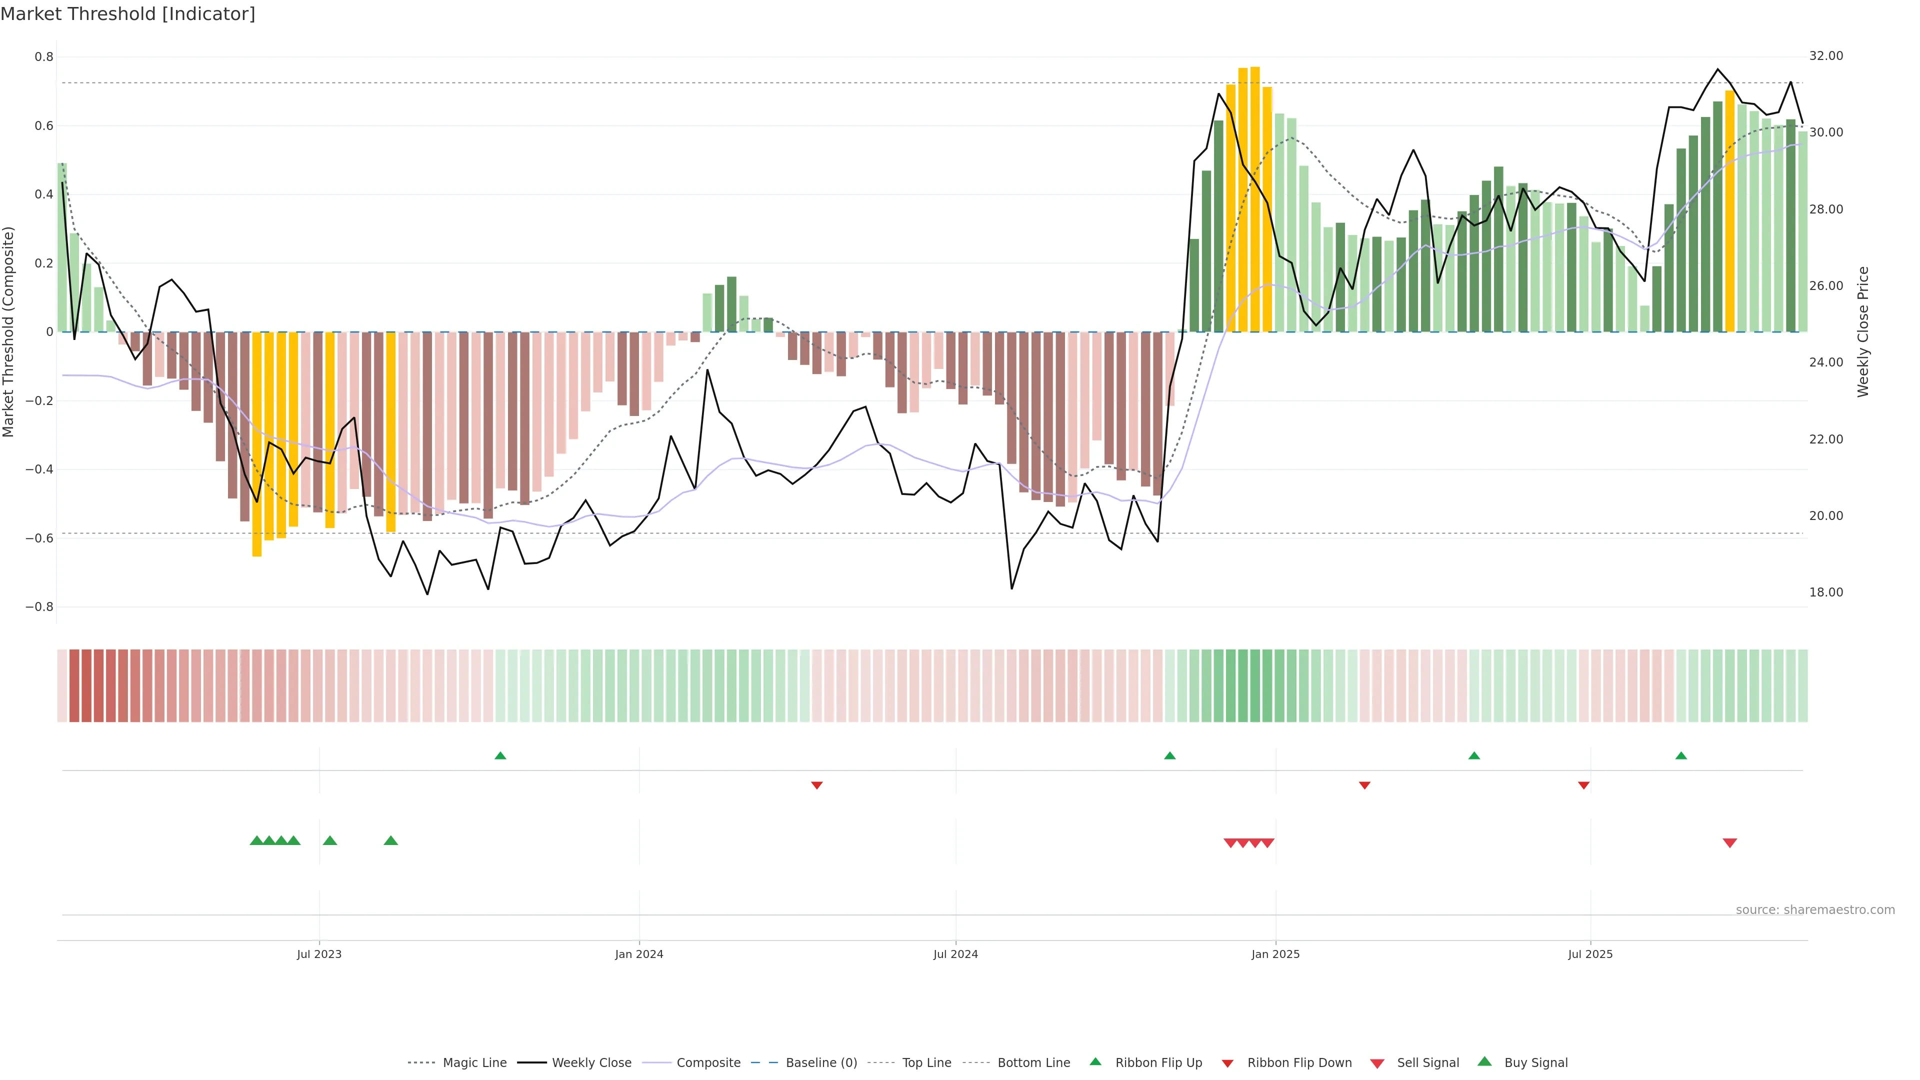This screenshot has height=1080, width=1920.
Task: Click the Ribbon Flip Down marker just before July 2025
Action: coord(1584,785)
